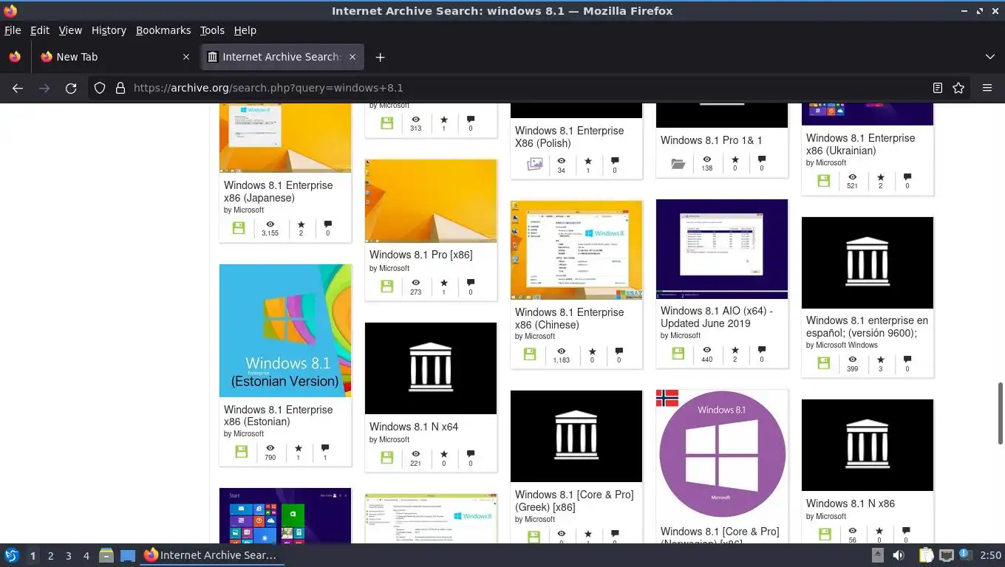
Task: Open Windows 8.1 enterprise en español title
Action: coord(867,326)
